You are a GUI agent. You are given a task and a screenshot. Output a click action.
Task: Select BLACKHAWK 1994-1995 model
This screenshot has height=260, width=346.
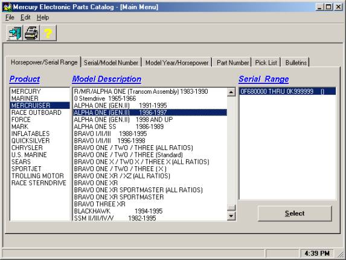tap(150, 211)
